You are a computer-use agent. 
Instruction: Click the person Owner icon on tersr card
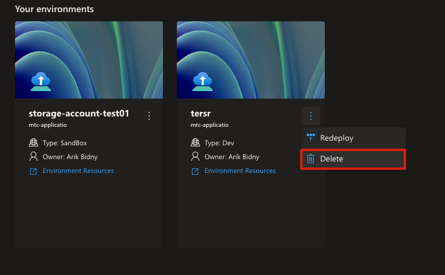[195, 157]
